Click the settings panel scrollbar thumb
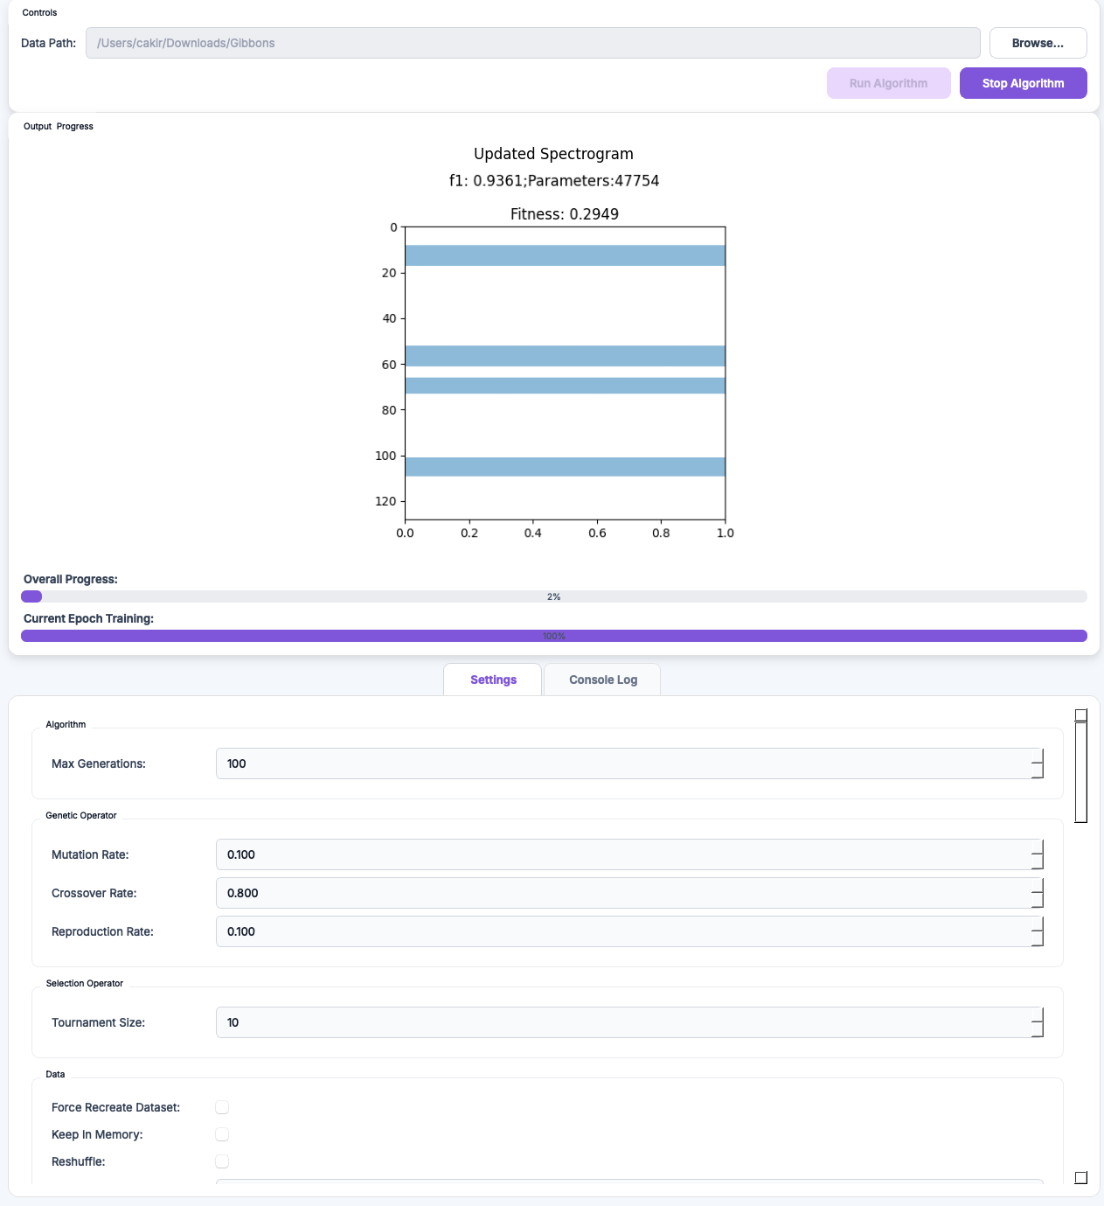 click(1081, 772)
